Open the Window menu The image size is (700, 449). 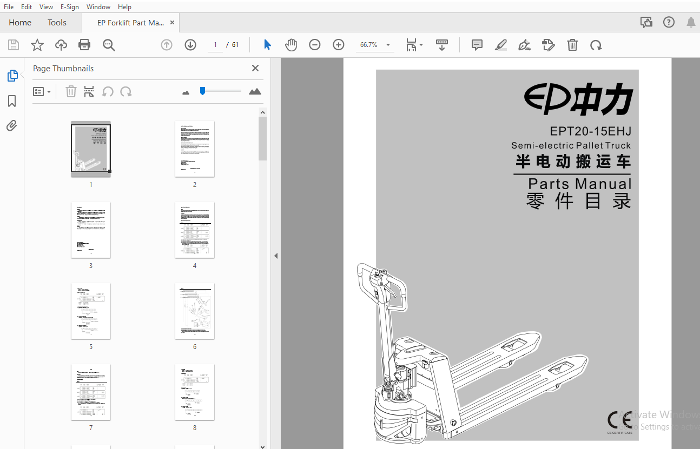tap(98, 7)
